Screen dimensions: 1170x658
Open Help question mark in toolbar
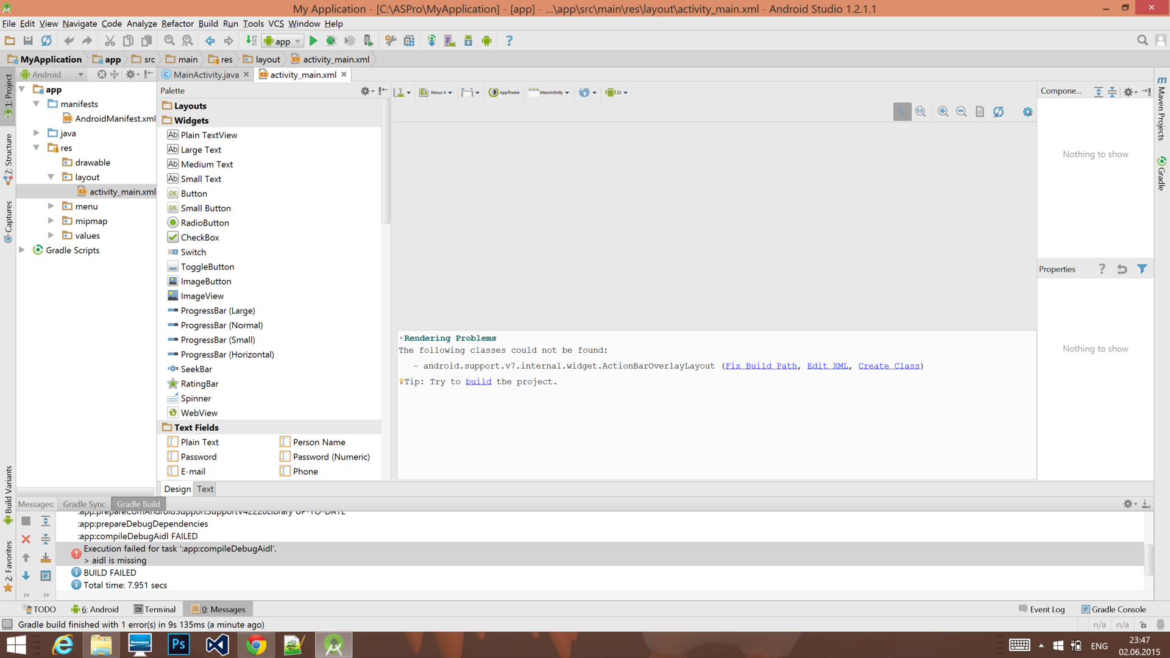tap(509, 41)
